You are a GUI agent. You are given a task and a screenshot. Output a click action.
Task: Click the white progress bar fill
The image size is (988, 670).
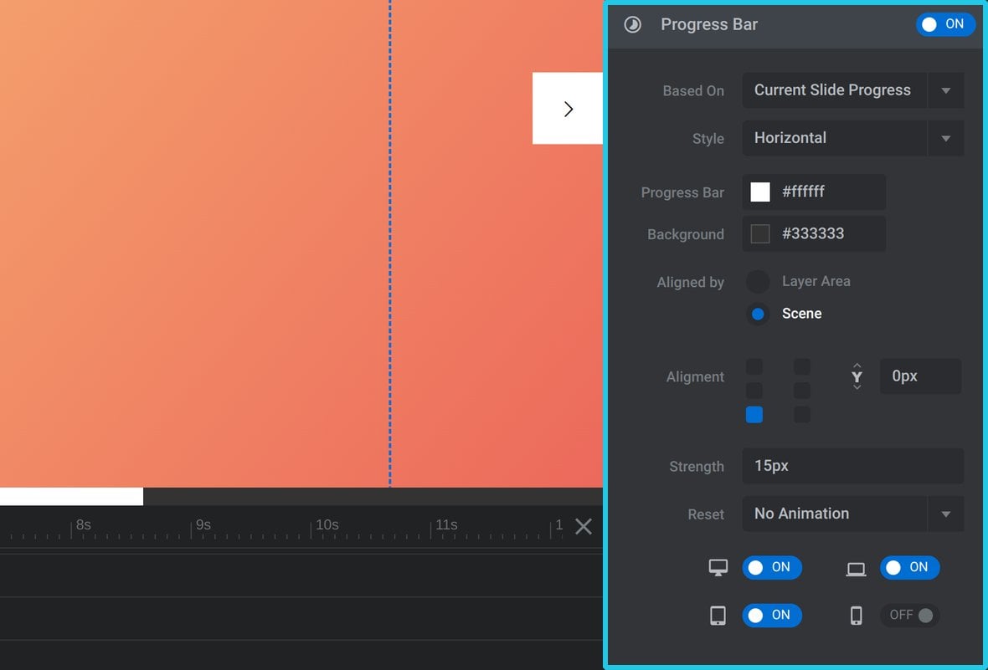71,496
